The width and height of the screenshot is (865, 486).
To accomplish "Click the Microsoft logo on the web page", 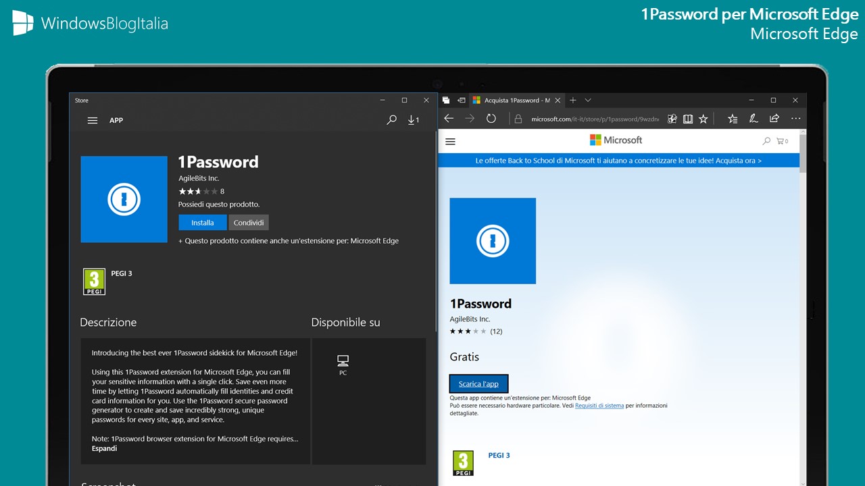I will pyautogui.click(x=616, y=140).
